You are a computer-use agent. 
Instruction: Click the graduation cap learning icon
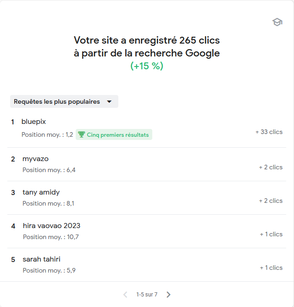tap(277, 22)
